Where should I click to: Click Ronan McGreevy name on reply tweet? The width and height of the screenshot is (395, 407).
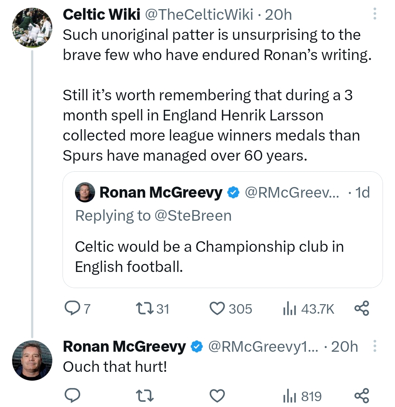pos(124,346)
